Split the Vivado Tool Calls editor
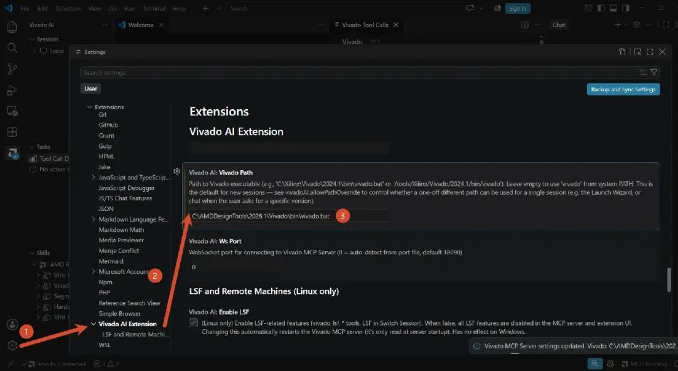The height and width of the screenshot is (371, 678). click(x=525, y=25)
